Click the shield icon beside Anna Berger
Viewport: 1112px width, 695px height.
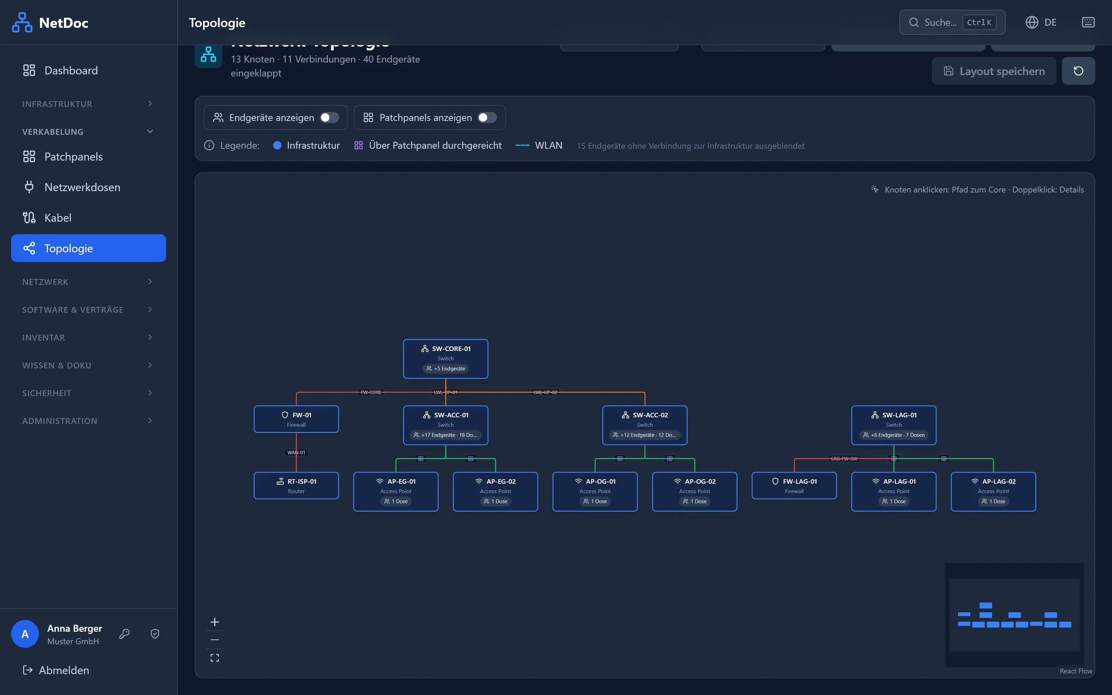click(155, 634)
